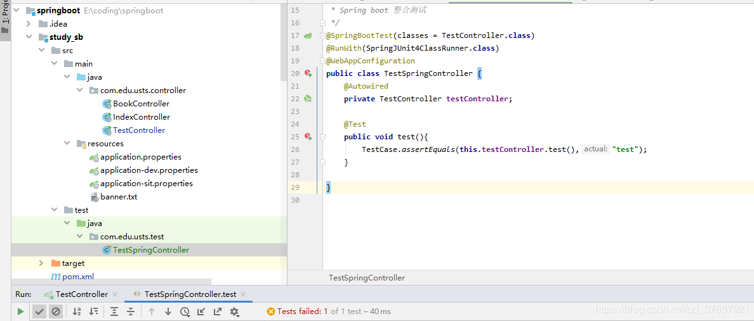Switch to TestSpringController.test run tab
754x321 pixels.
pyautogui.click(x=190, y=294)
